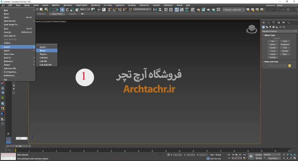Expand the Project submenu
This screenshot has height=161, width=298.
pos(18,65)
